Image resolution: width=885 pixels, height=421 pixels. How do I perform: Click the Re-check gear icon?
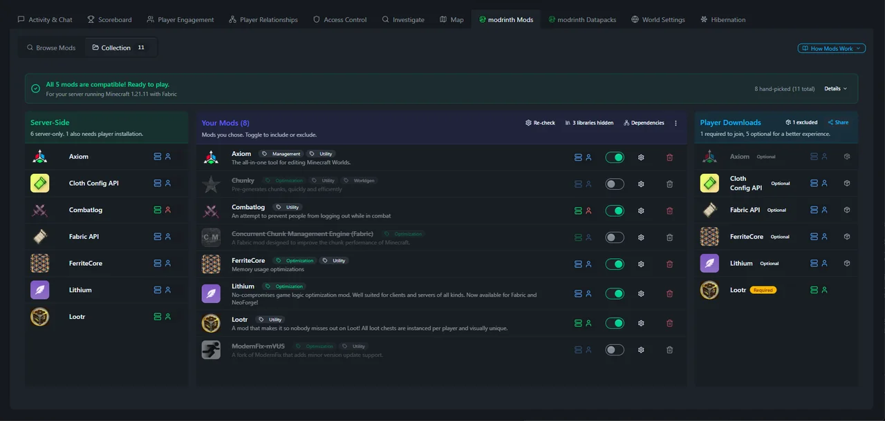pos(528,122)
